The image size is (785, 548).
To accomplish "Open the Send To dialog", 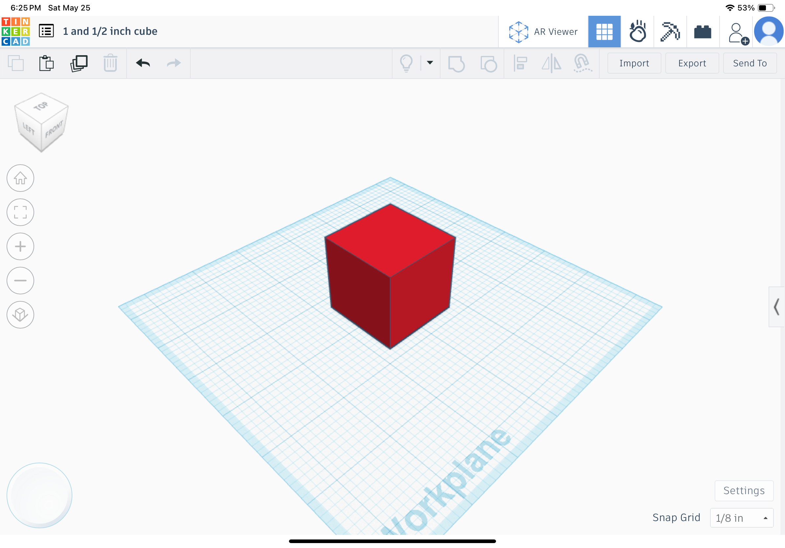I will 750,63.
